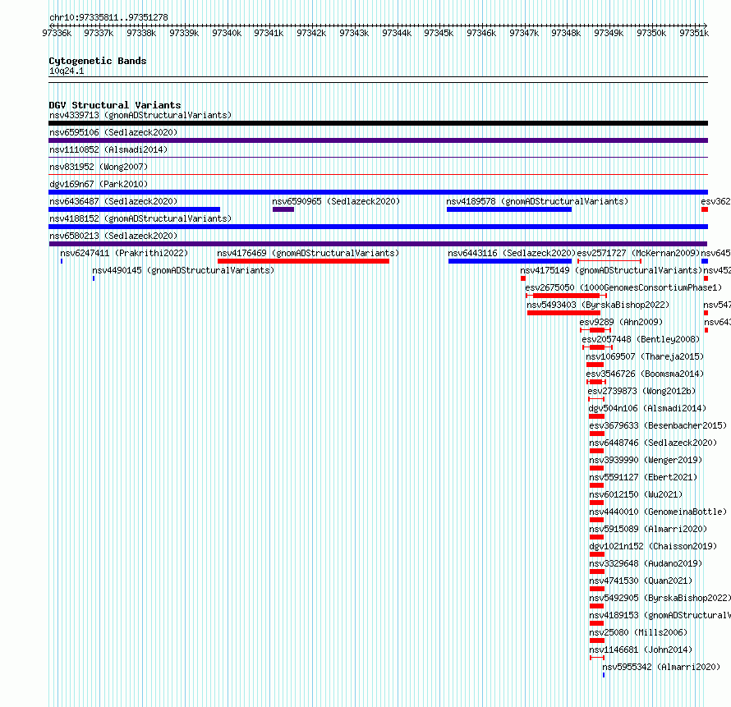Click nsv6247411 (Prakrithi2022) label
Viewport: 731px width, 707px height.
pos(124,253)
